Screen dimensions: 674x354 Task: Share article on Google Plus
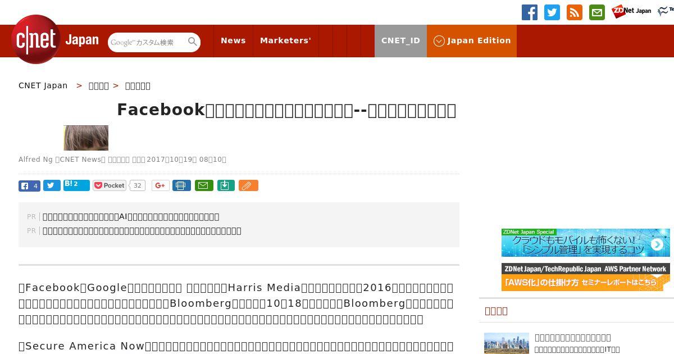(x=161, y=185)
